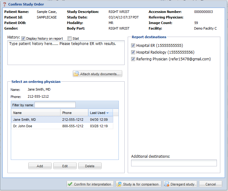228x191 pixels.
Task: Enable the Stat checkbox
Action: (x=70, y=39)
